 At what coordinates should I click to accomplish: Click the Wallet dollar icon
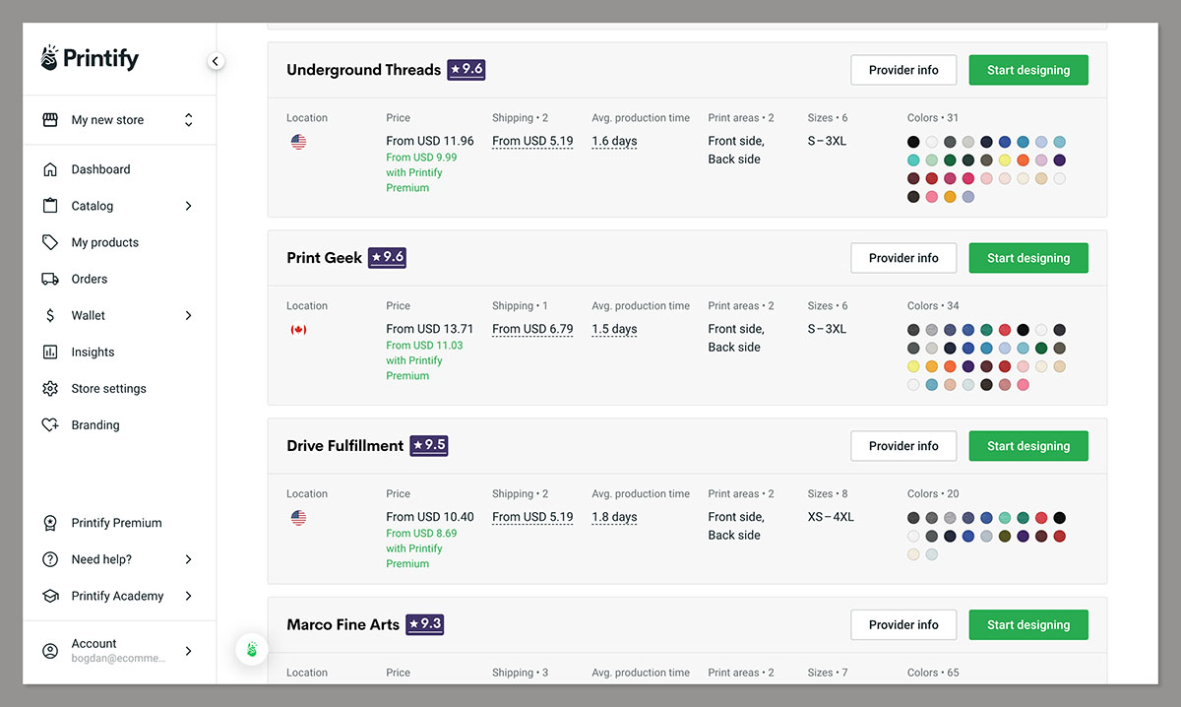pos(50,315)
